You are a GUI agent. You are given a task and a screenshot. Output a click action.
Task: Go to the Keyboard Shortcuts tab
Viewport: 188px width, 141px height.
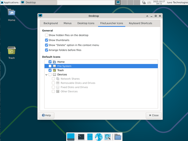pyautogui.click(x=140, y=23)
